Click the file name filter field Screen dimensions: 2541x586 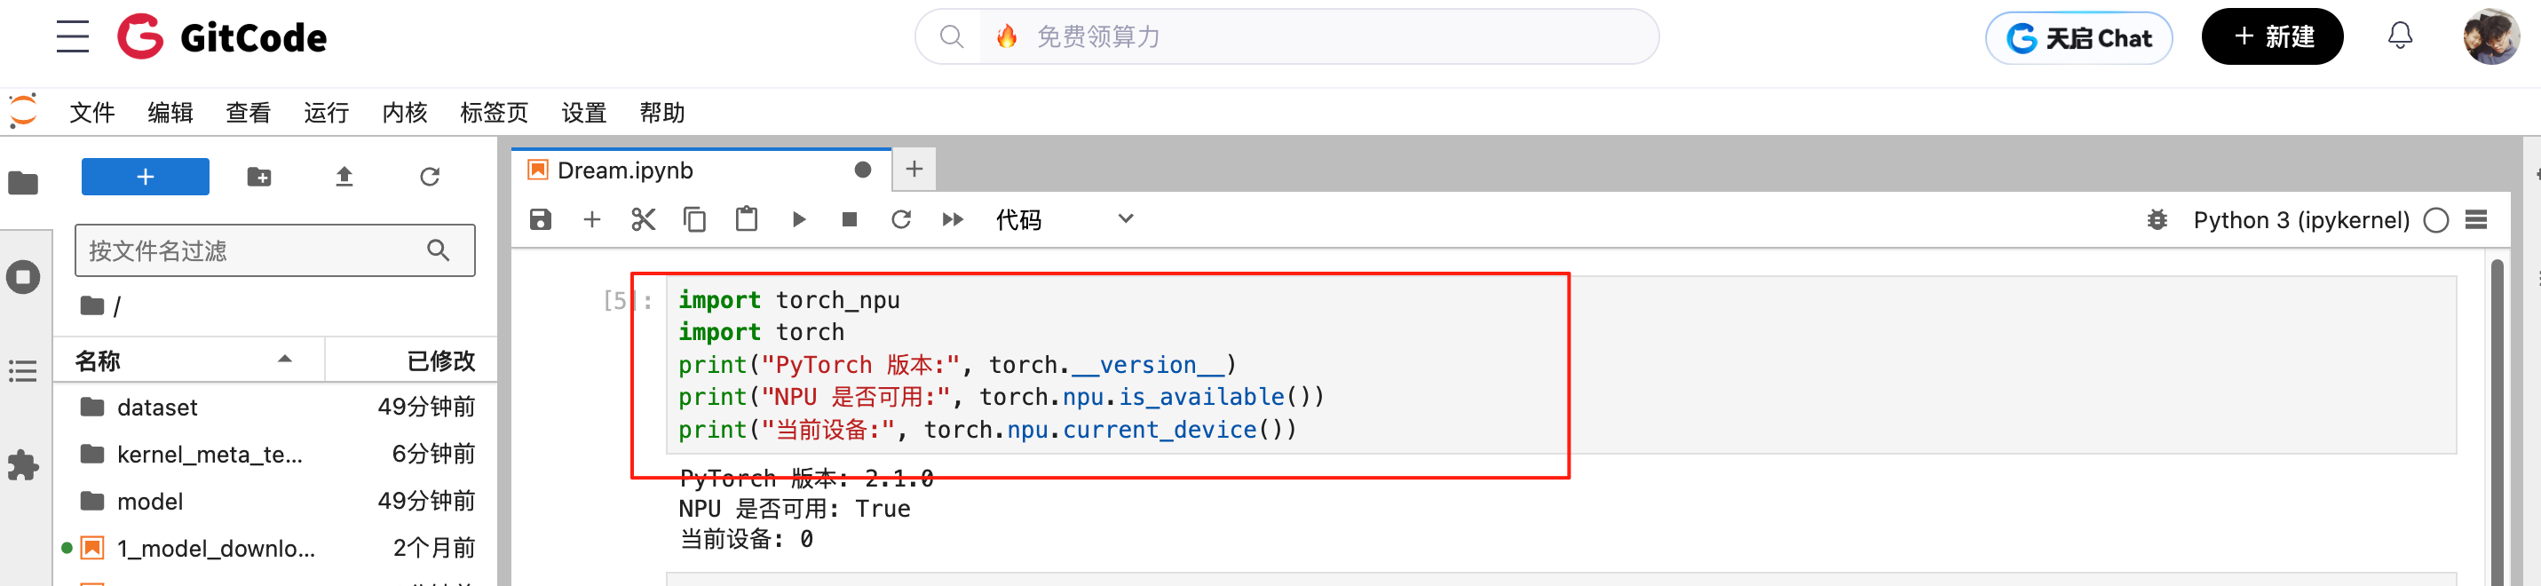pyautogui.click(x=255, y=250)
